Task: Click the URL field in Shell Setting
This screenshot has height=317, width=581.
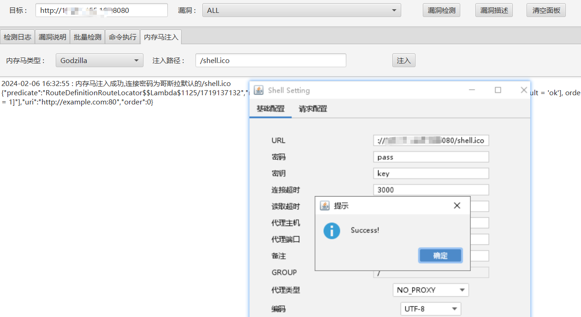Action: click(x=431, y=140)
